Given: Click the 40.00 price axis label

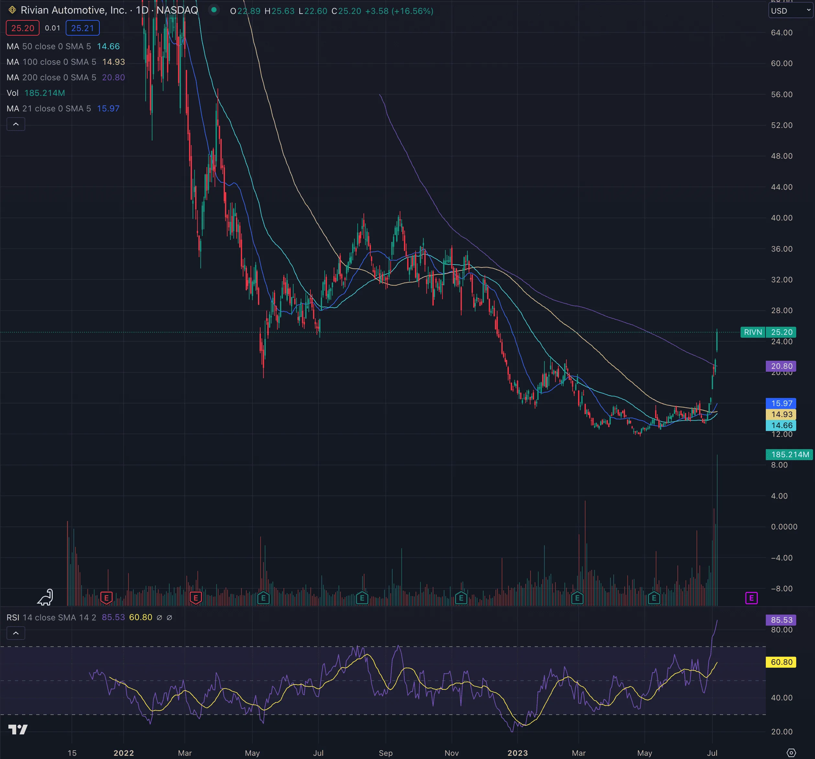Looking at the screenshot, I should pos(781,218).
